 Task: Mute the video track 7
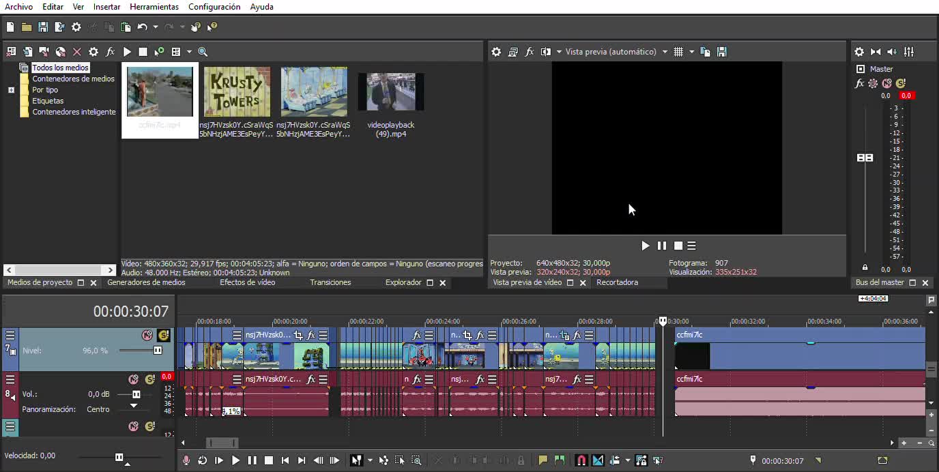click(147, 335)
